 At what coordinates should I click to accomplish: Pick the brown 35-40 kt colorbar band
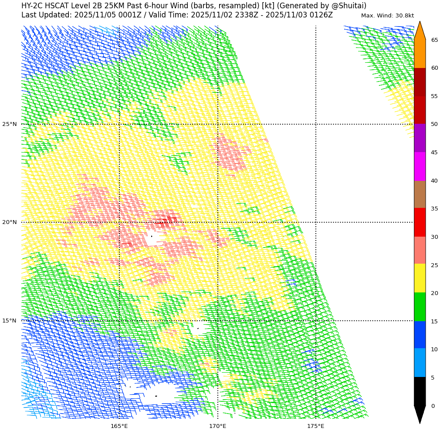(420, 194)
